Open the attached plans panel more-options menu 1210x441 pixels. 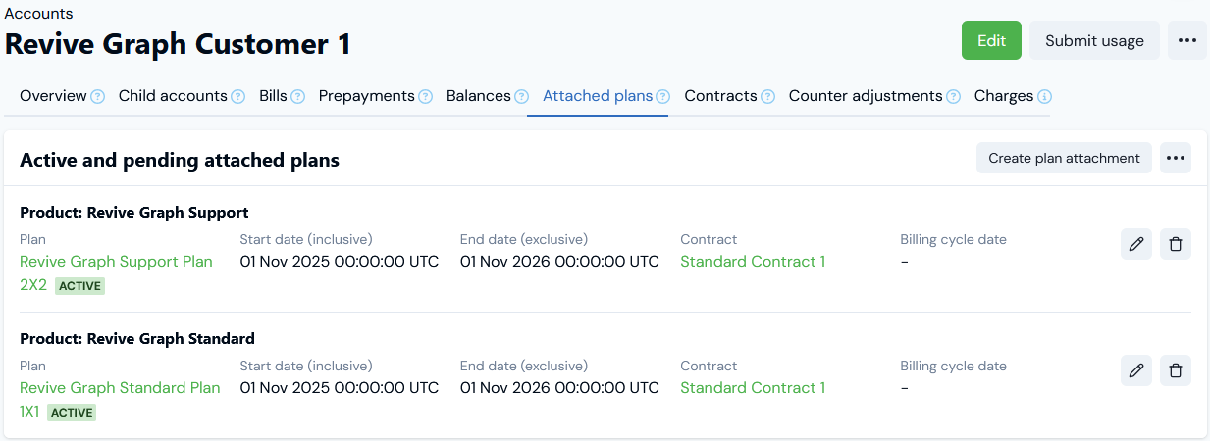[1176, 158]
